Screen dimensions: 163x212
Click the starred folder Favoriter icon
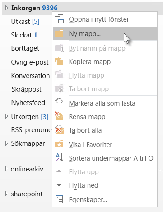[59, 144]
